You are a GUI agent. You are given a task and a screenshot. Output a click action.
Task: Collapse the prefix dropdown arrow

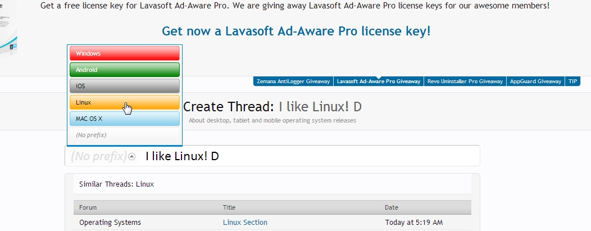[131, 156]
